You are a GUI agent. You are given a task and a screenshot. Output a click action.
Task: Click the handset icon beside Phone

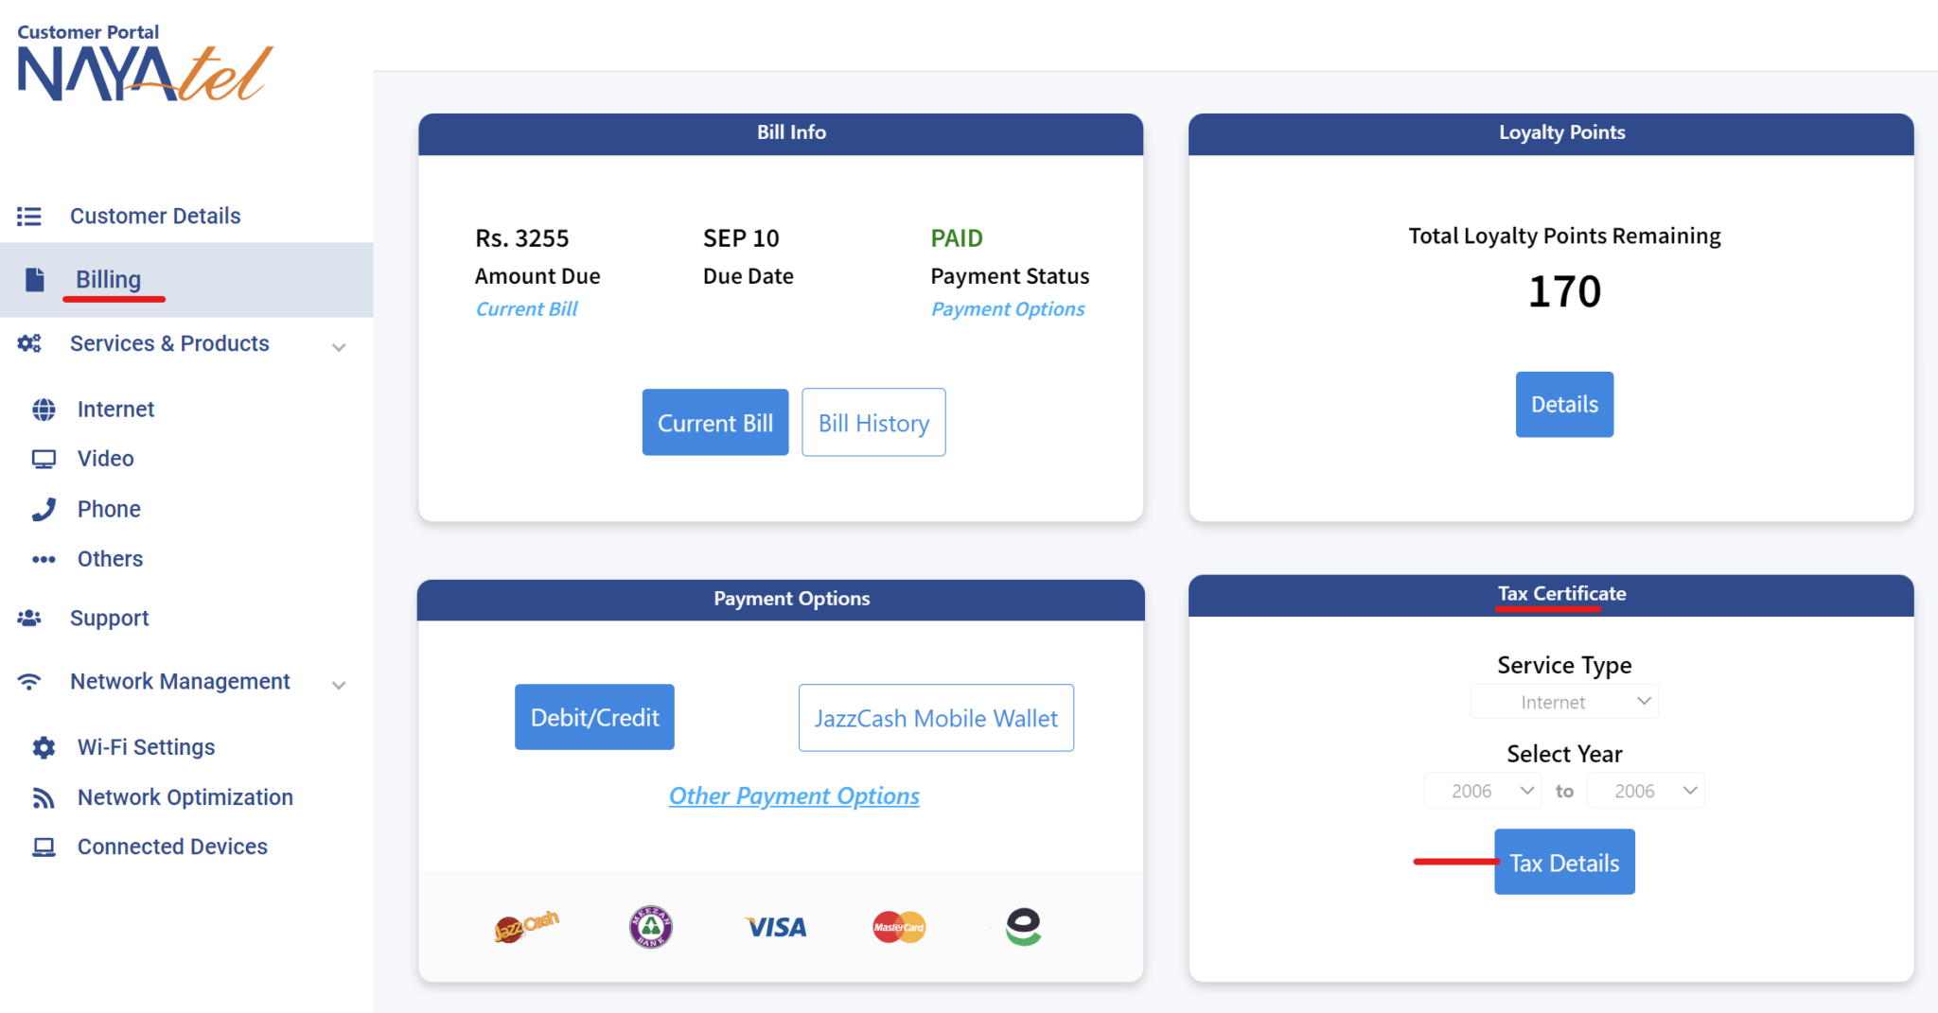pos(44,510)
